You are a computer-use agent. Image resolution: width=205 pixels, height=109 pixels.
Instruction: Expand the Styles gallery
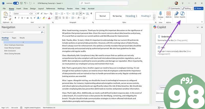tap(154, 18)
